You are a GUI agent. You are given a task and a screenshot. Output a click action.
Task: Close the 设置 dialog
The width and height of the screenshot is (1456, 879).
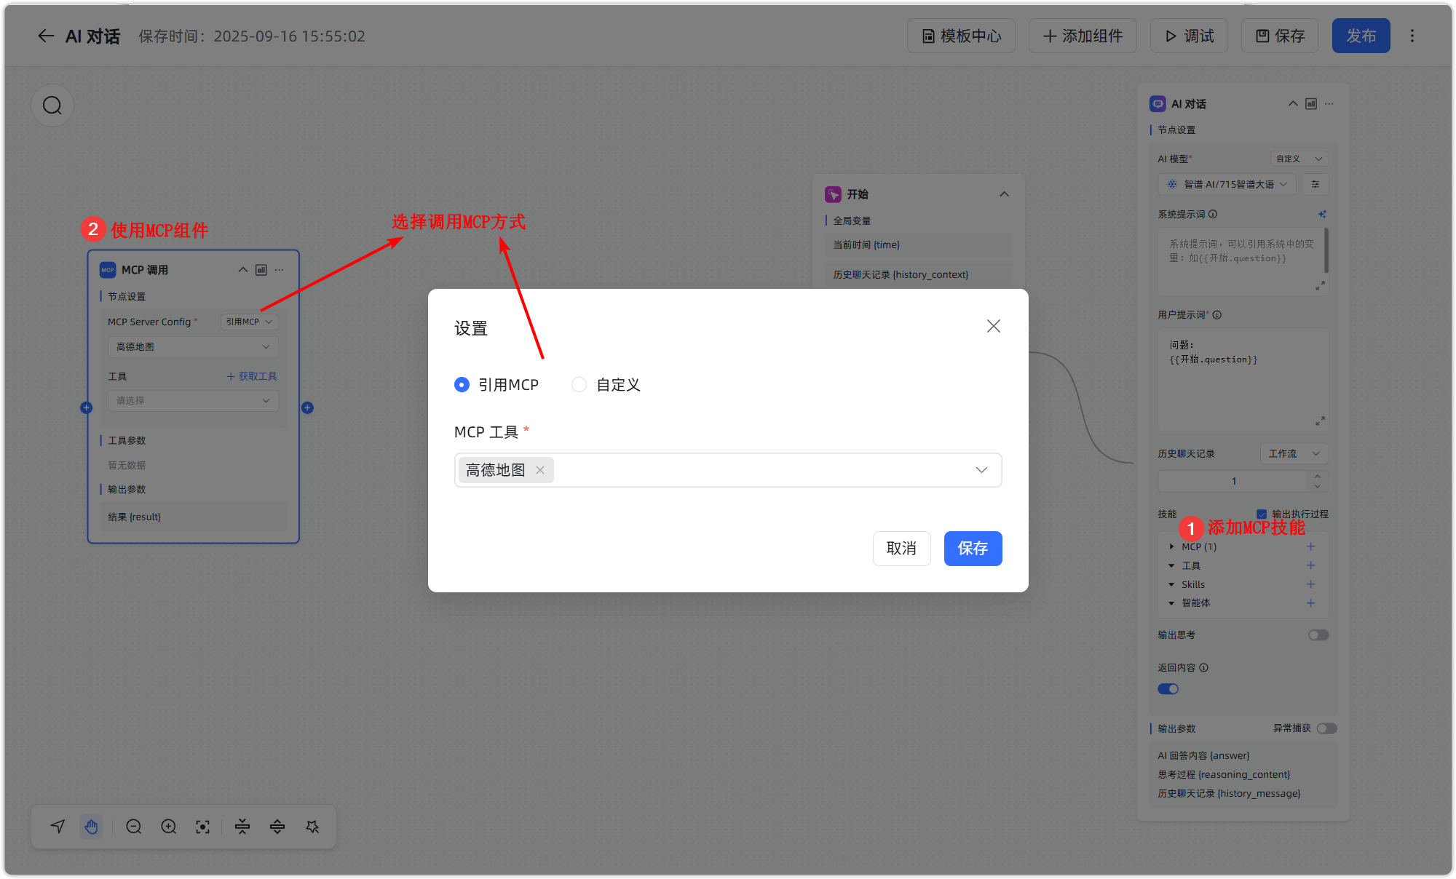pyautogui.click(x=994, y=326)
